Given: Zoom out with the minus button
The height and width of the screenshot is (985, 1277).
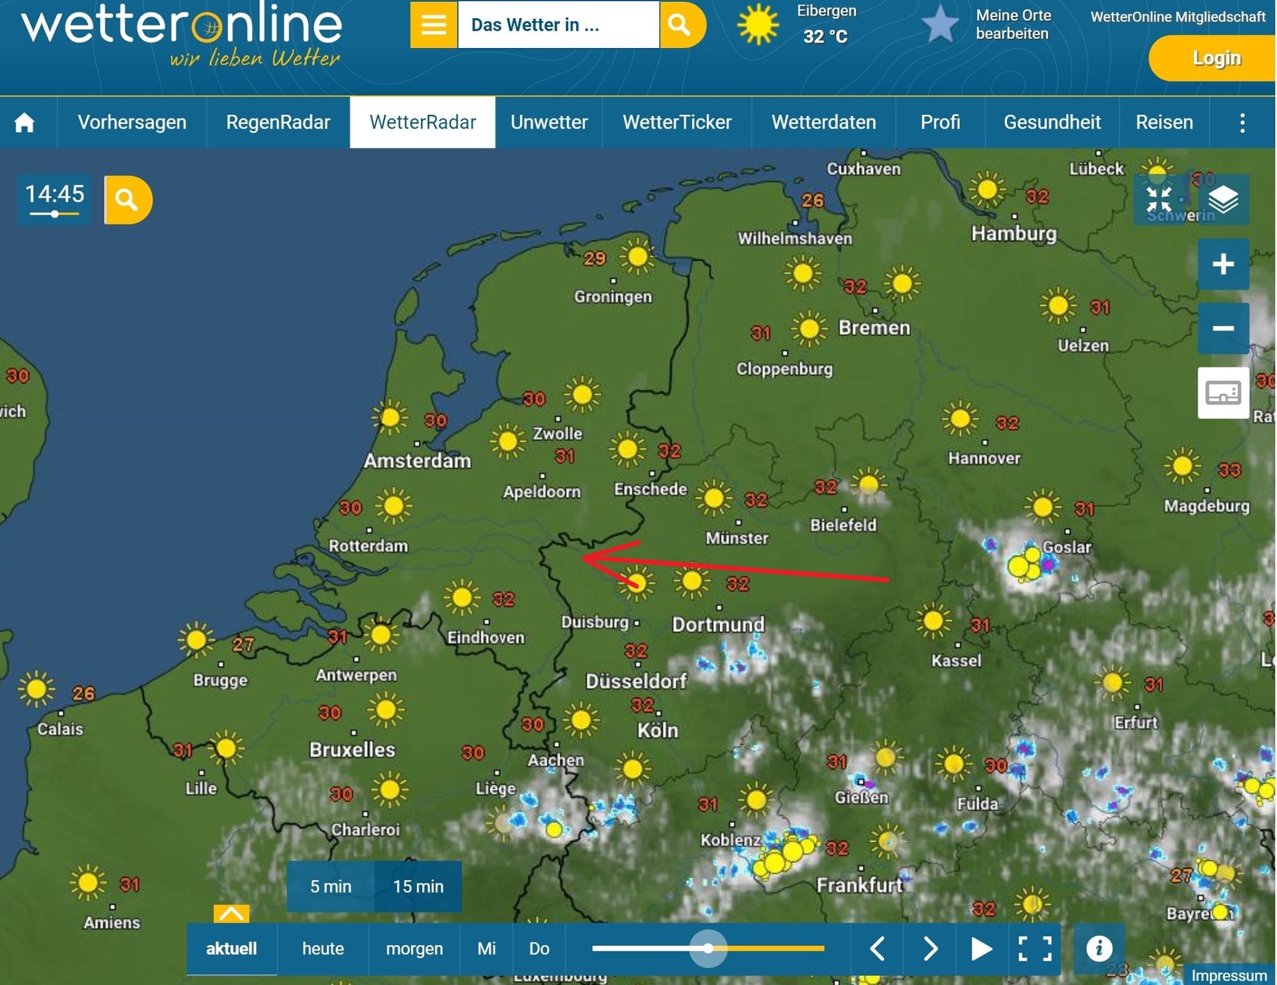Looking at the screenshot, I should click(x=1223, y=328).
